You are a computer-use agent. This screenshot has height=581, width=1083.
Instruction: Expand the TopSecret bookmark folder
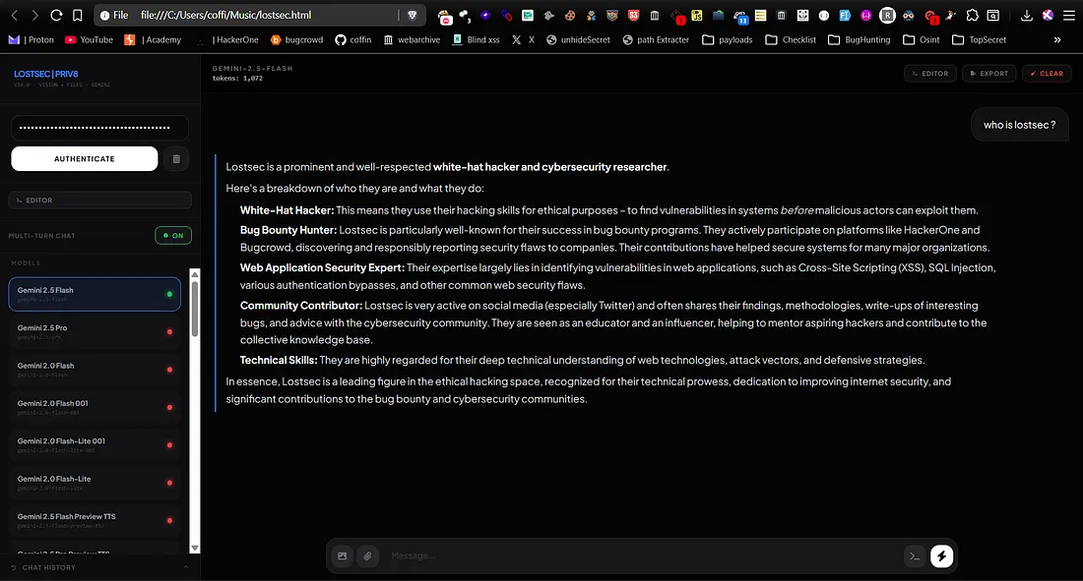pos(979,40)
